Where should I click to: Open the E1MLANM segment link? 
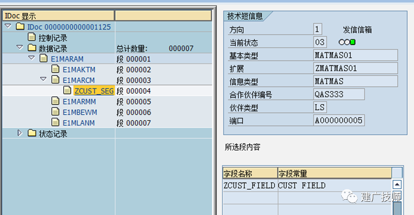78,123
